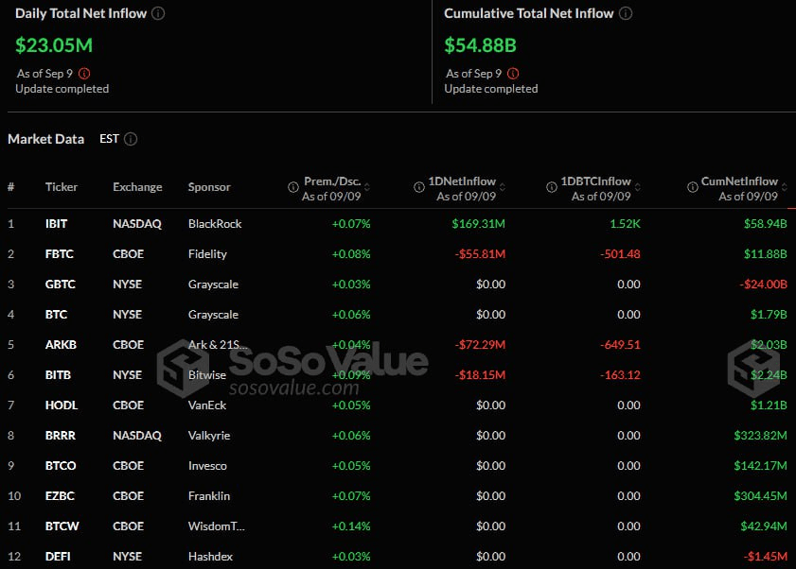Click BTCW's +0.14% premium value

[x=351, y=526]
